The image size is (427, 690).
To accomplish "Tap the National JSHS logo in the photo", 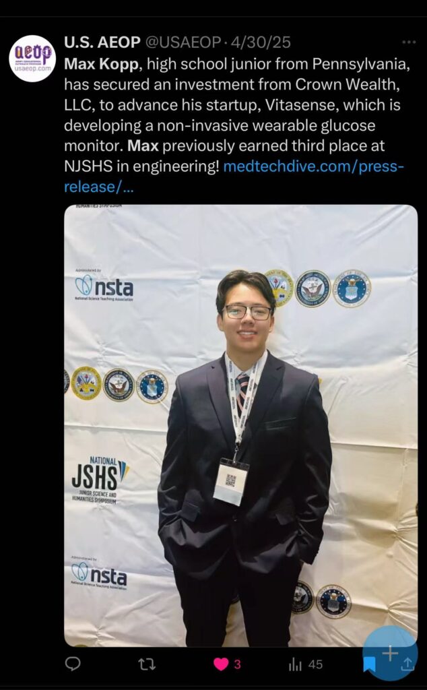I will pos(101,480).
